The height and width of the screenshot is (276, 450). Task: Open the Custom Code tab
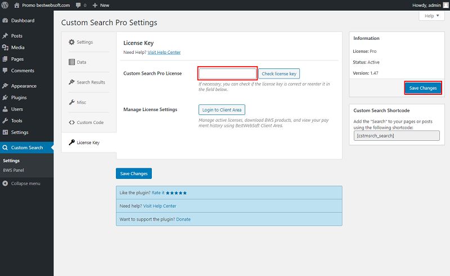coord(89,122)
